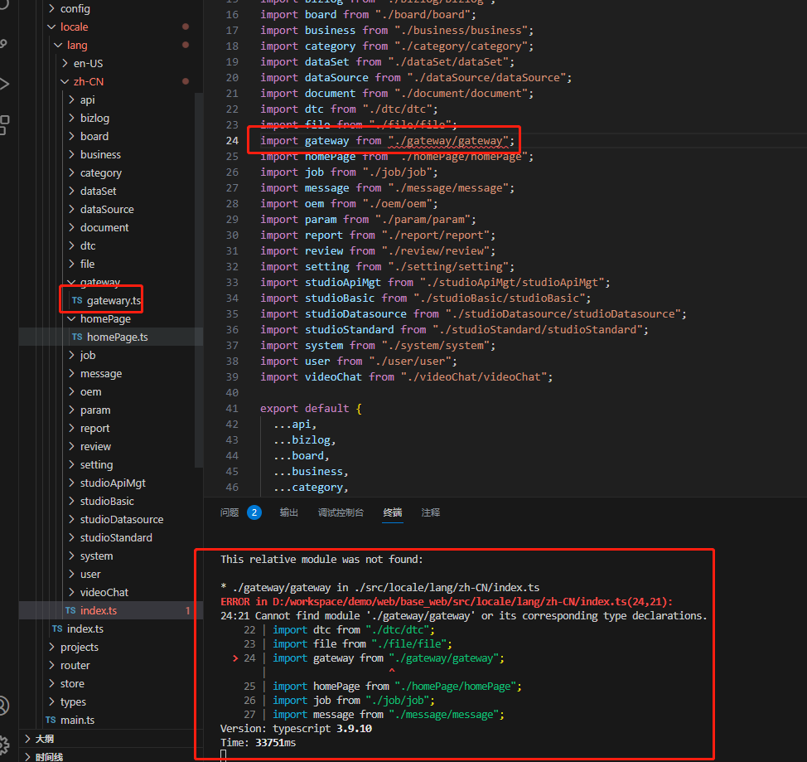The image size is (807, 762).
Task: Open the Run and Debug view icon
Action: (4, 84)
